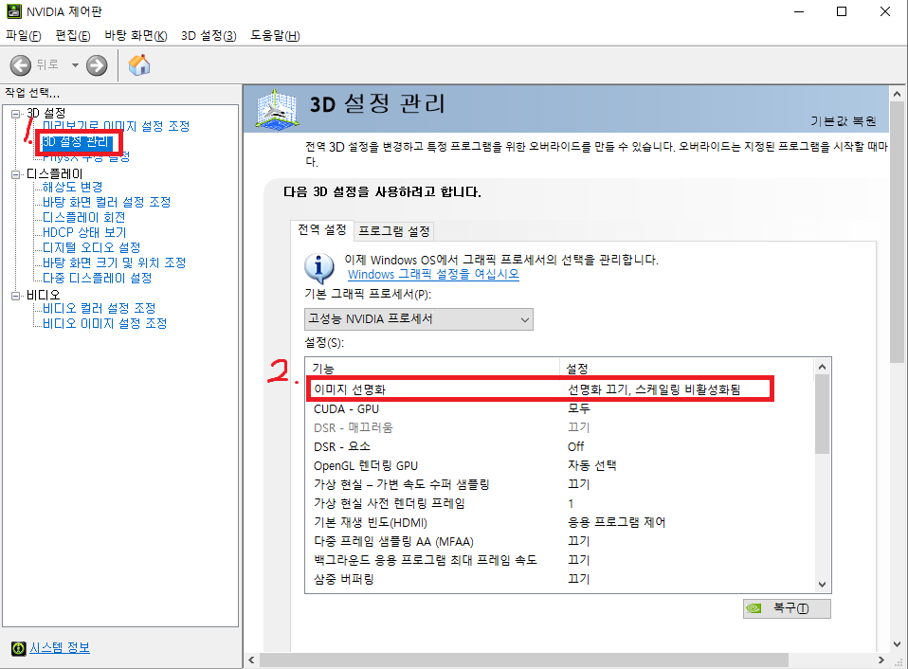Open the 기본 그래픽 프로세서 dropdown
The width and height of the screenshot is (908, 669).
pyautogui.click(x=419, y=319)
